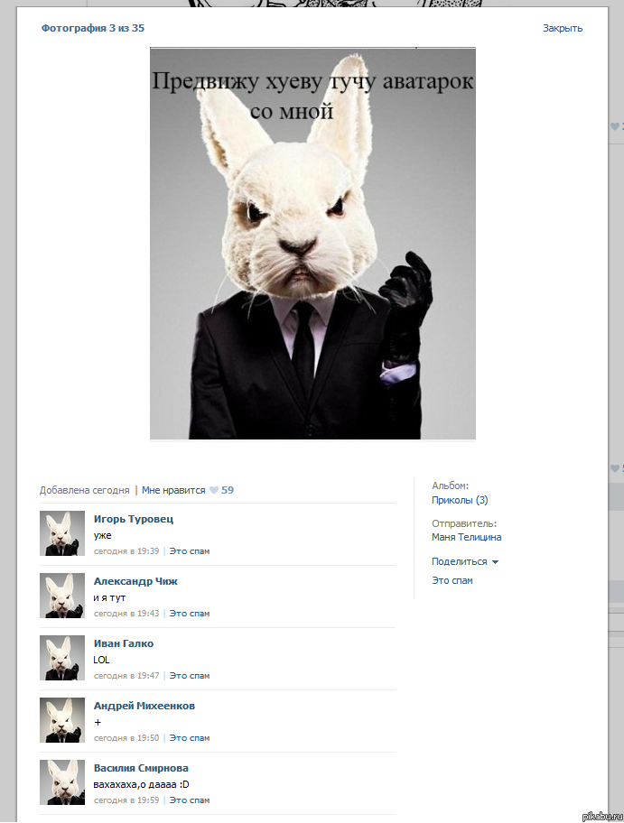Screen dimensions: 624x823
Task: Open sender Маня Телицина's profile
Action: 466,537
